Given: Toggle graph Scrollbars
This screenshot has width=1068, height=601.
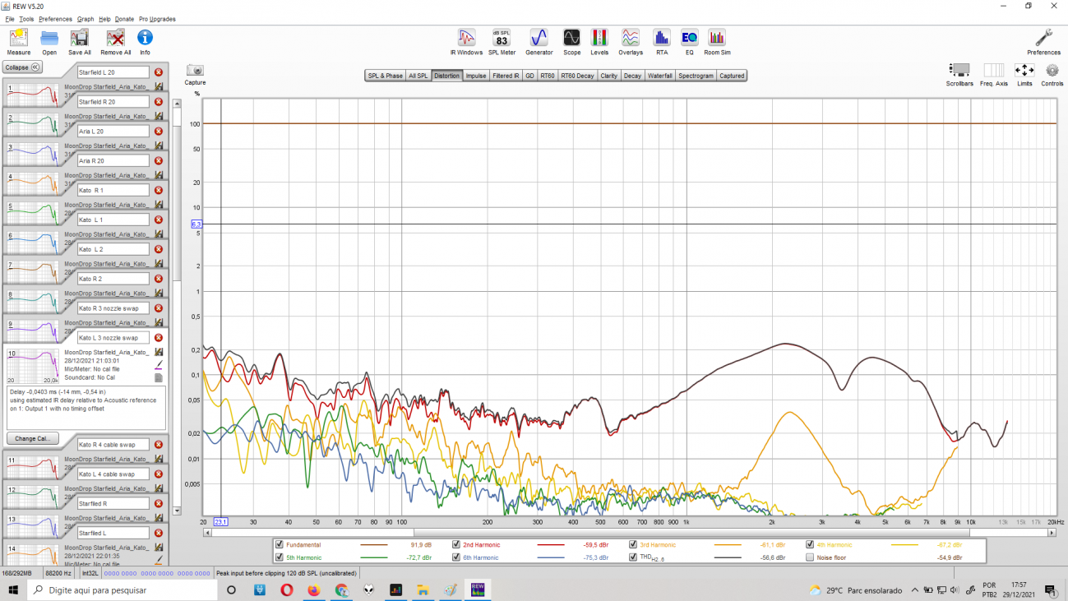Looking at the screenshot, I should (959, 75).
